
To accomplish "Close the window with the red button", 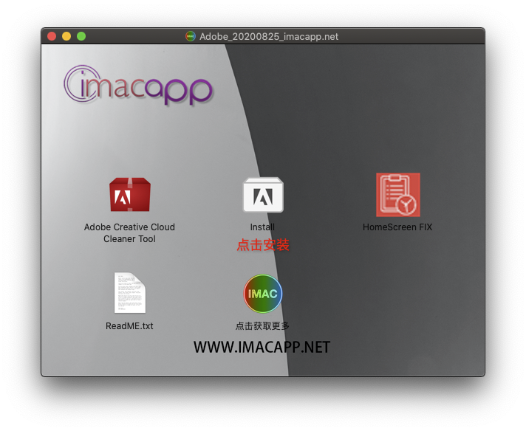I will [x=52, y=36].
